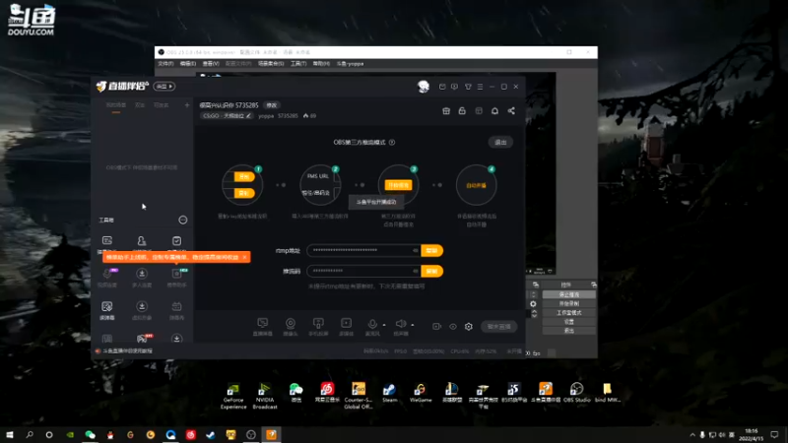Click the gear icon in OBS transitions area

tap(533, 304)
